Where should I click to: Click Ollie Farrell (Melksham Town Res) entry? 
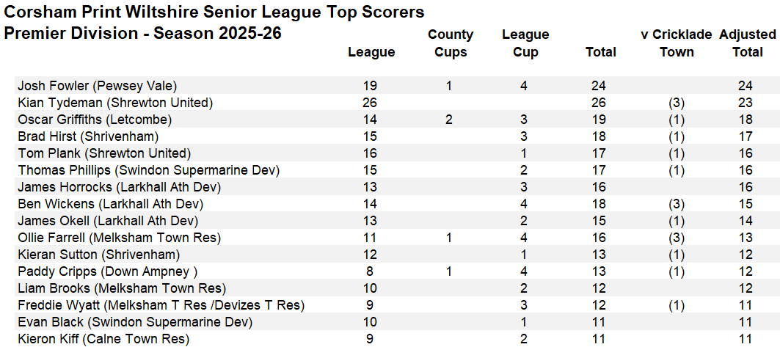[119, 238]
